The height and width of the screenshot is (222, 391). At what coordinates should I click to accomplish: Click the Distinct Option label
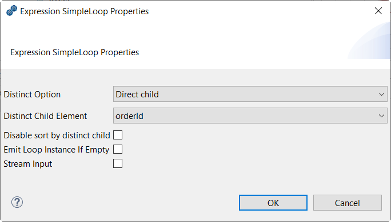click(x=32, y=94)
